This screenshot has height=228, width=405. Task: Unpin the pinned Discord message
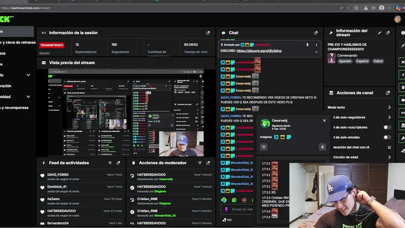pos(307,45)
